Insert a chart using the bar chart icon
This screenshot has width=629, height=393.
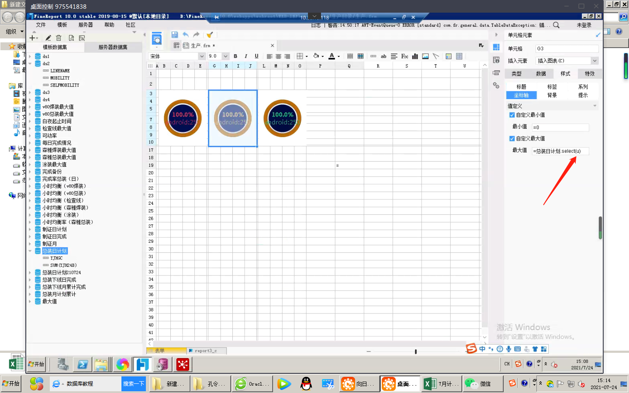click(x=415, y=56)
